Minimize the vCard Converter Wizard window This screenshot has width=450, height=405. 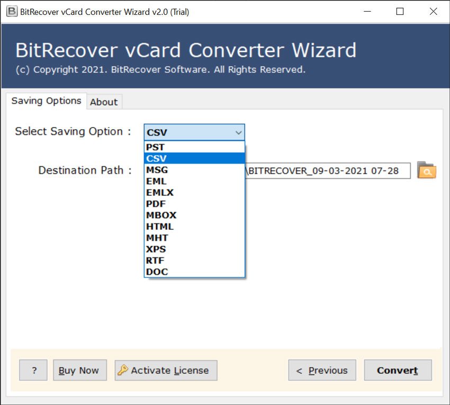(x=367, y=12)
